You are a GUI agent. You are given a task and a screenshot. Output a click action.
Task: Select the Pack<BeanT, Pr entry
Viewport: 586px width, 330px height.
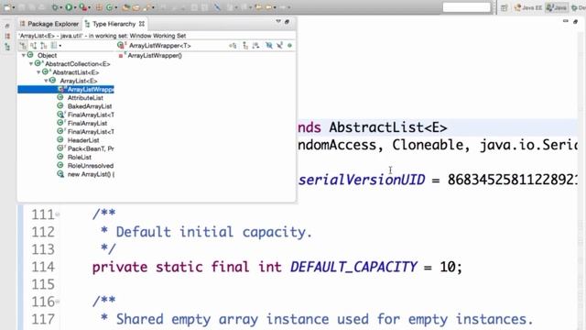click(x=91, y=148)
